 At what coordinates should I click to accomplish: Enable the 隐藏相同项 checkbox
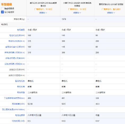2,8
